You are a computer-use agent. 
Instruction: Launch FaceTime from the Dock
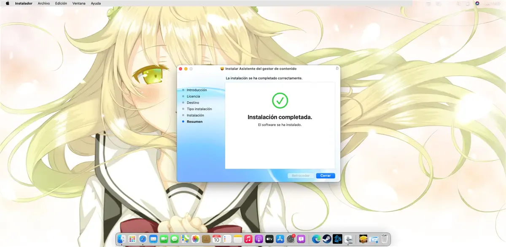pyautogui.click(x=164, y=239)
